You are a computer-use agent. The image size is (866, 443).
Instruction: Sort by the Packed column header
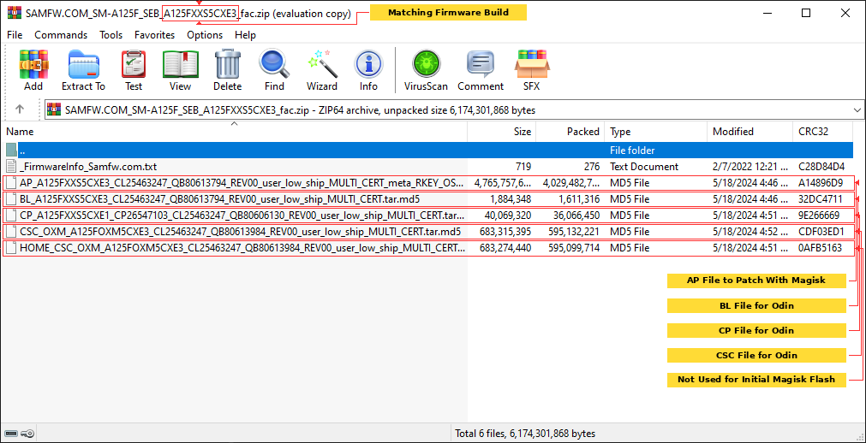pyautogui.click(x=570, y=132)
